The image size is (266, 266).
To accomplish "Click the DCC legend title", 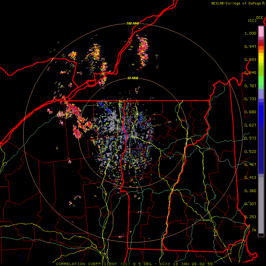I will point(260,18).
